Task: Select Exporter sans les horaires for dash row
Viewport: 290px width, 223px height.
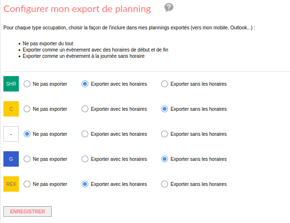Action: 165,134
